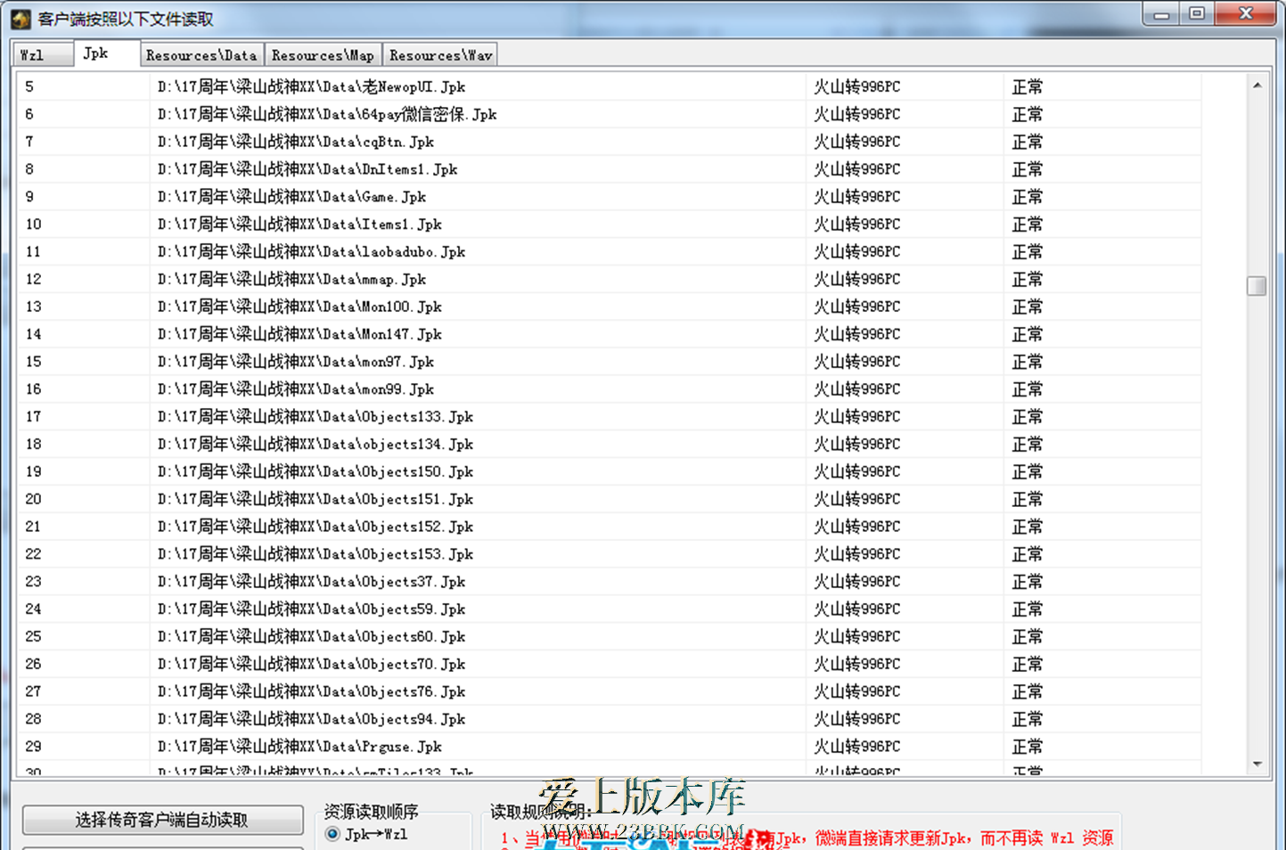
Task: Select the Jpk tab
Action: (x=107, y=53)
